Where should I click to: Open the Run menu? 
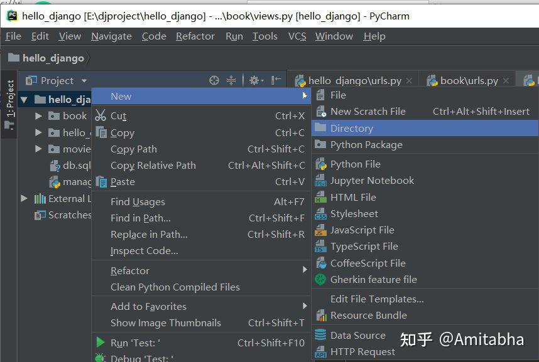(234, 36)
